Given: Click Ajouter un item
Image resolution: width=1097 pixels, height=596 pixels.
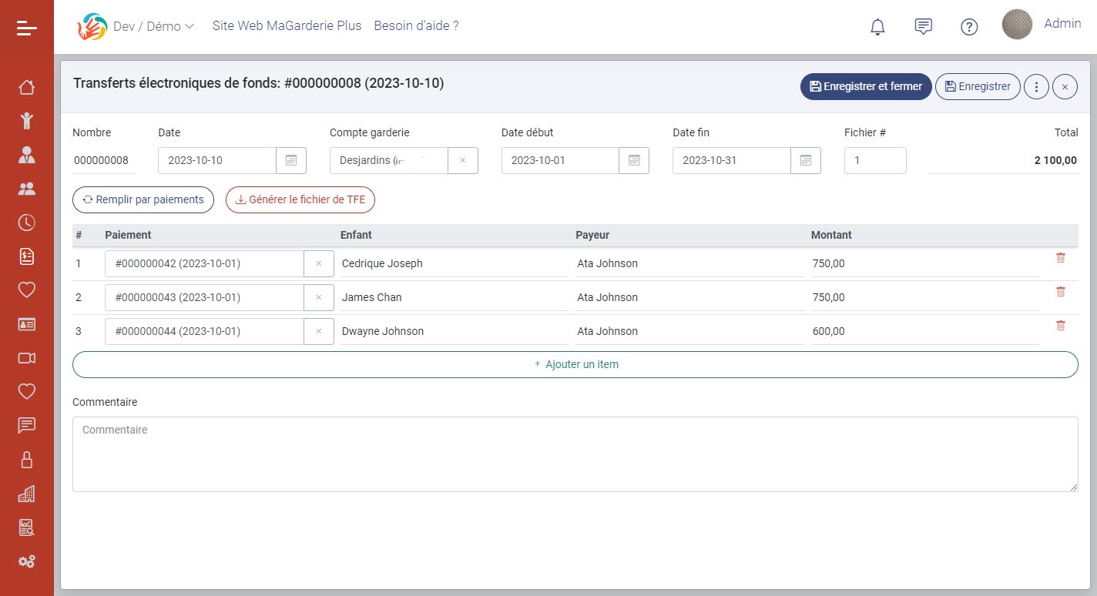Looking at the screenshot, I should pyautogui.click(x=575, y=363).
